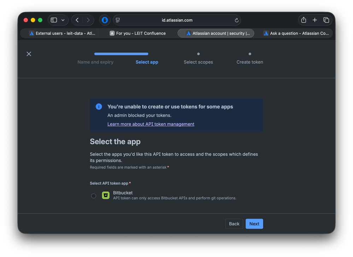Click the blue step progress bar
Viewport: 353px width, 257px height.
point(121,54)
